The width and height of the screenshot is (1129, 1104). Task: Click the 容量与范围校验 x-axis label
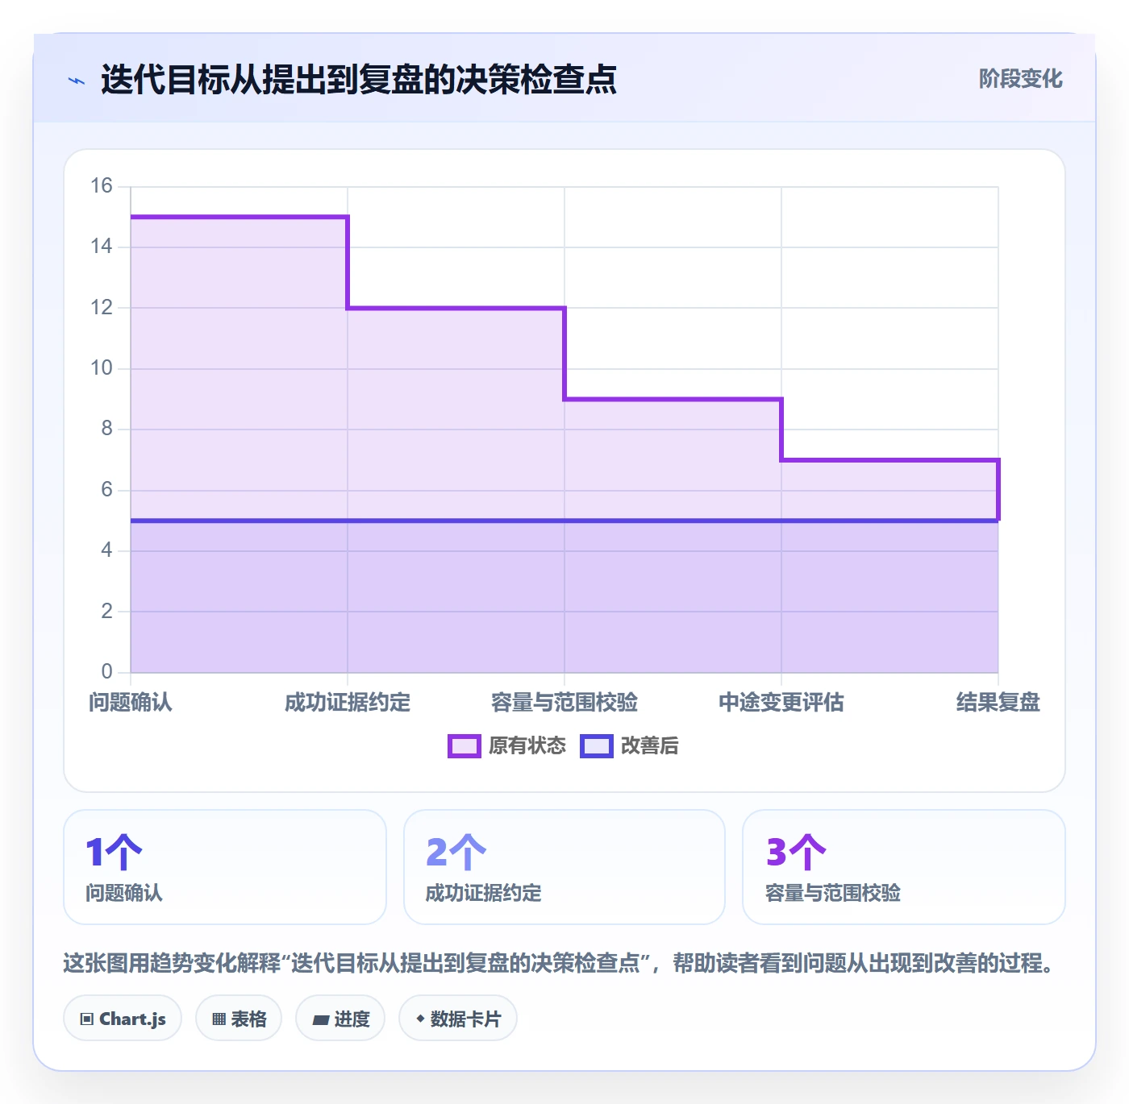pyautogui.click(x=564, y=703)
